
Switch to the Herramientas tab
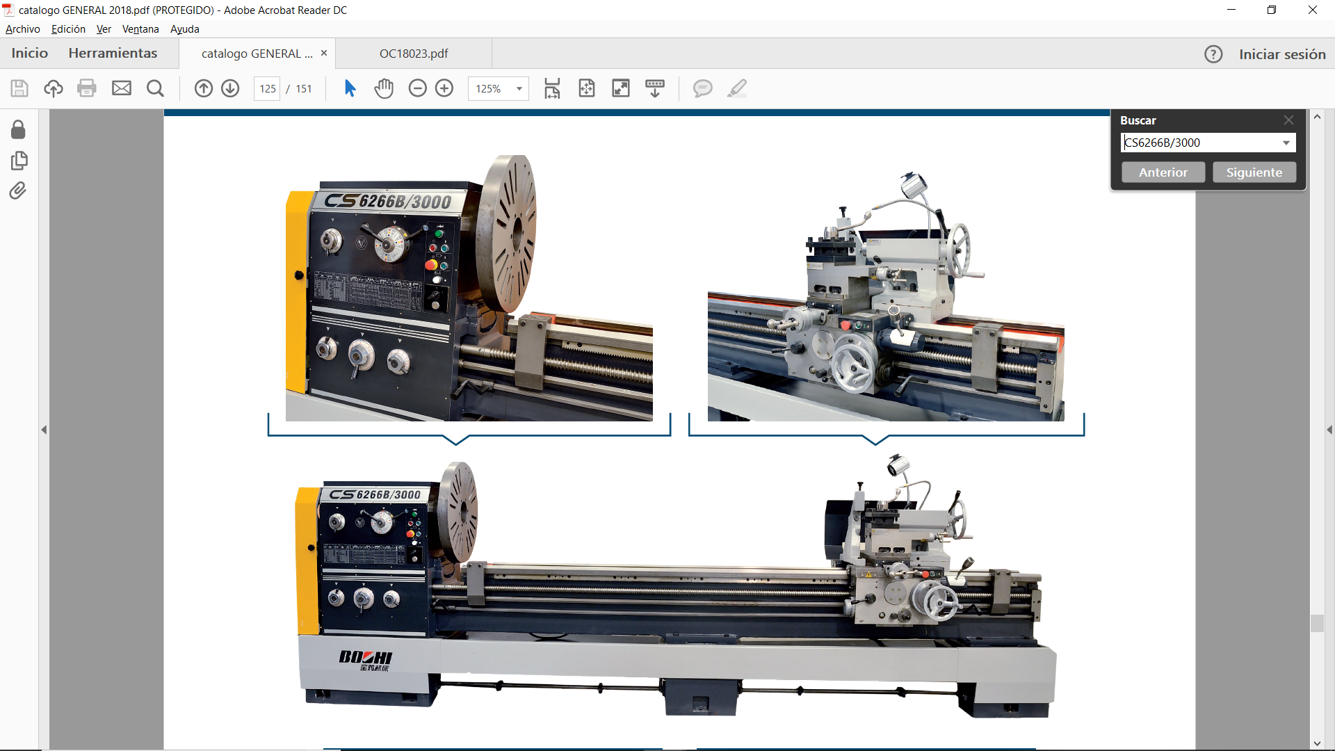[x=113, y=54]
